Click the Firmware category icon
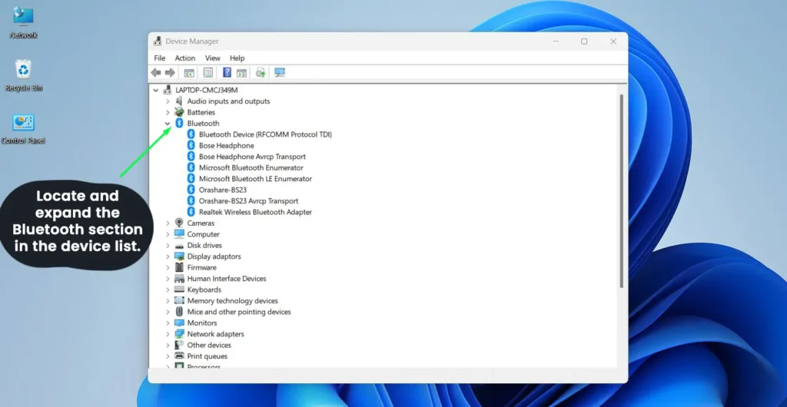Viewport: 787px width, 407px height. click(x=179, y=268)
